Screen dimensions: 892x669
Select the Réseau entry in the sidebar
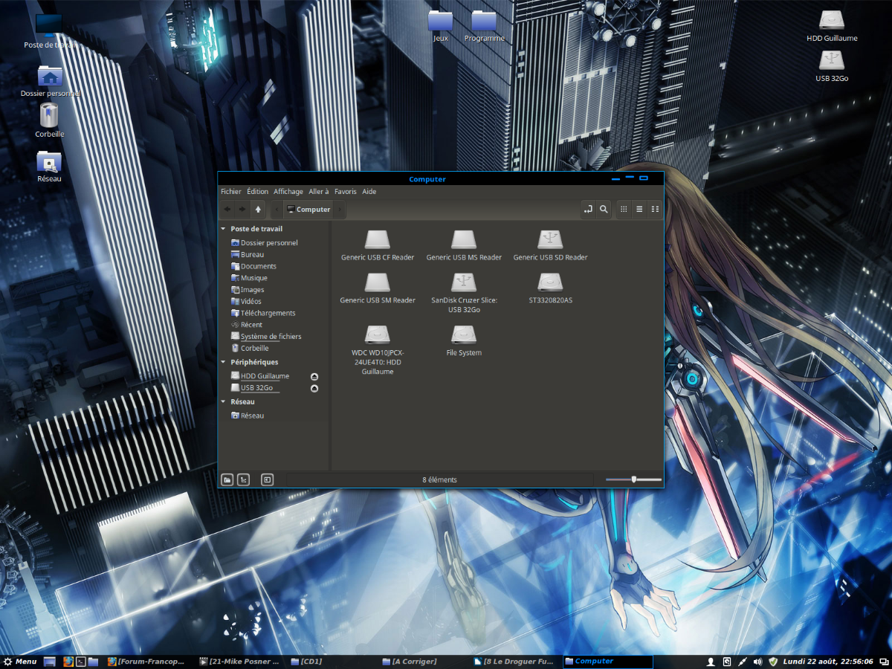(248, 416)
